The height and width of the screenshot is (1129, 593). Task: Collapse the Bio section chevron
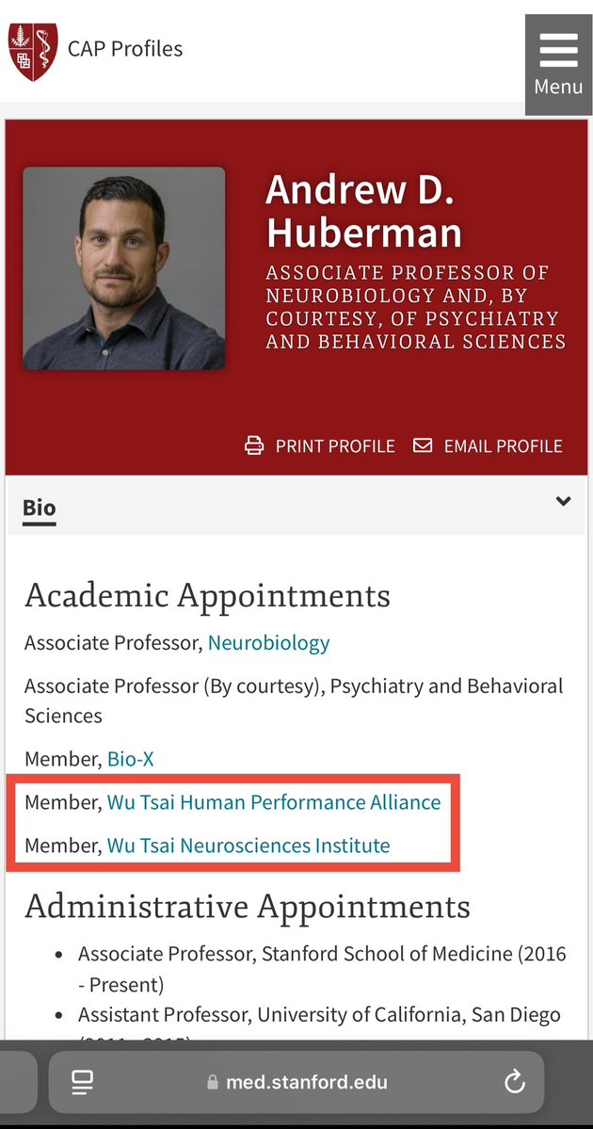coord(563,502)
